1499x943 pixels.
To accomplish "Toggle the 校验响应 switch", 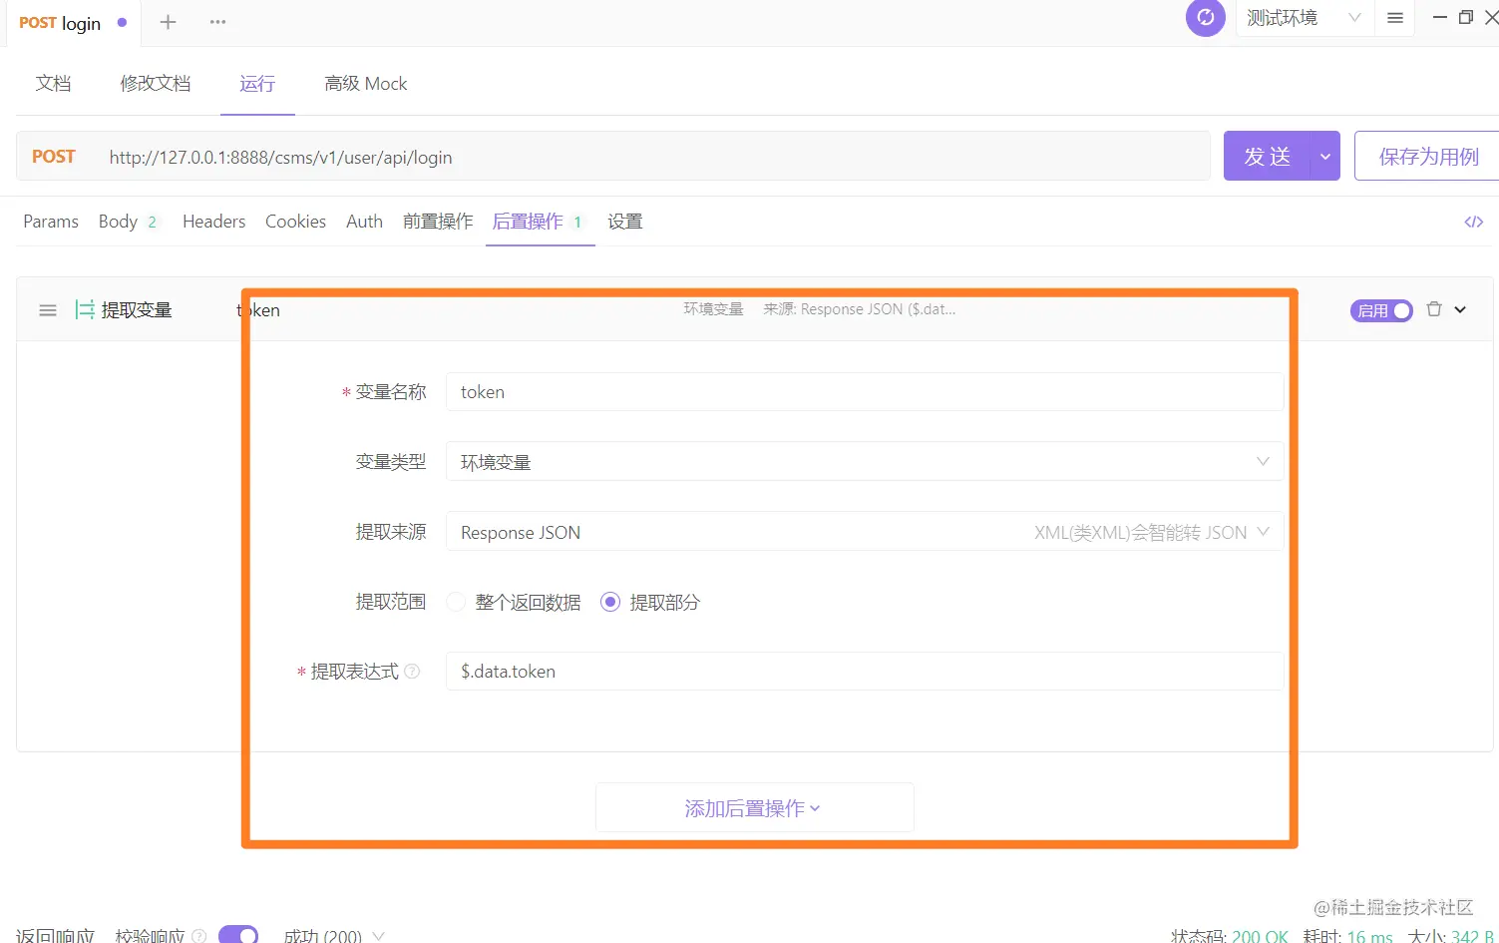I will (x=238, y=934).
